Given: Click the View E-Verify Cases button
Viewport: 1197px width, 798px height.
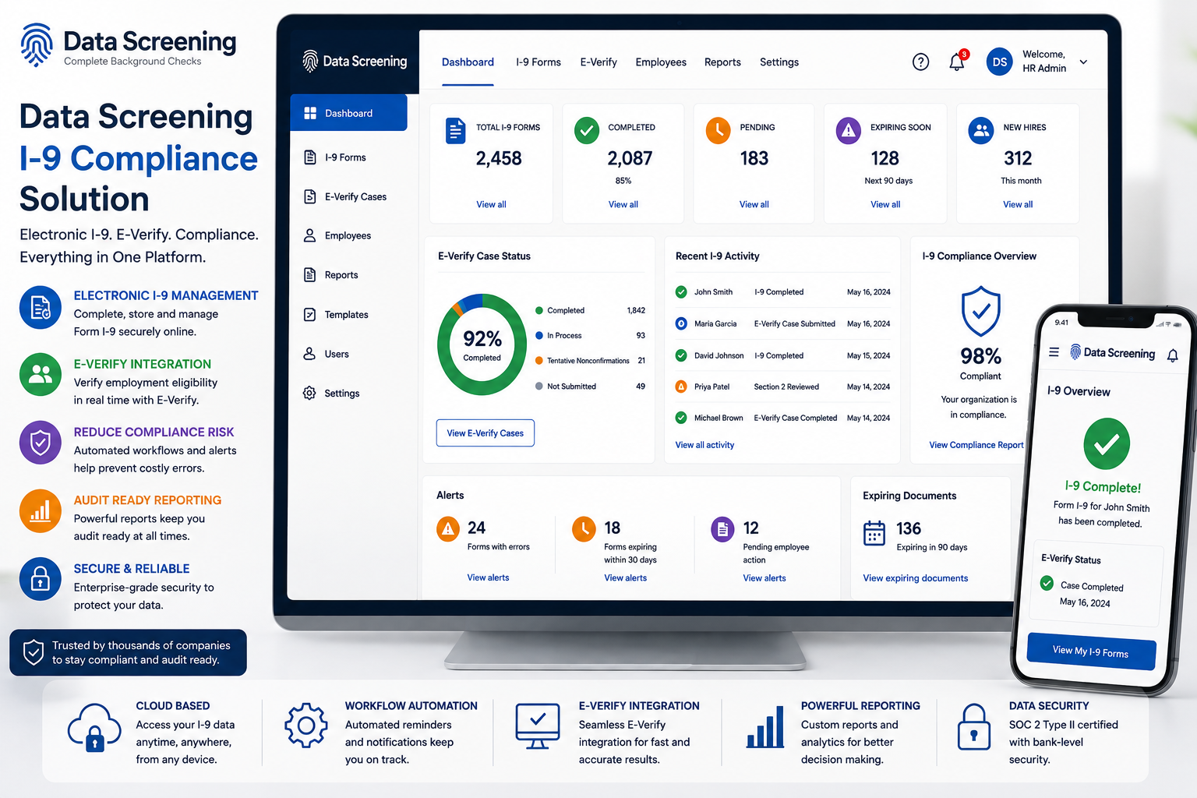Looking at the screenshot, I should (486, 433).
